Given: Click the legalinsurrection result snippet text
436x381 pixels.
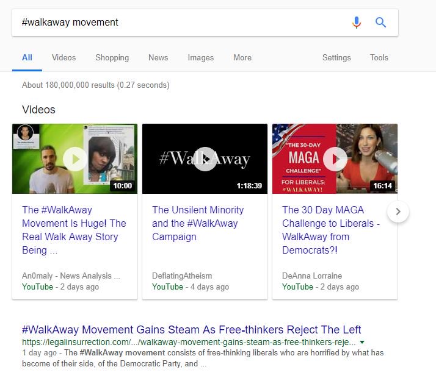Looking at the screenshot, I should (203, 358).
